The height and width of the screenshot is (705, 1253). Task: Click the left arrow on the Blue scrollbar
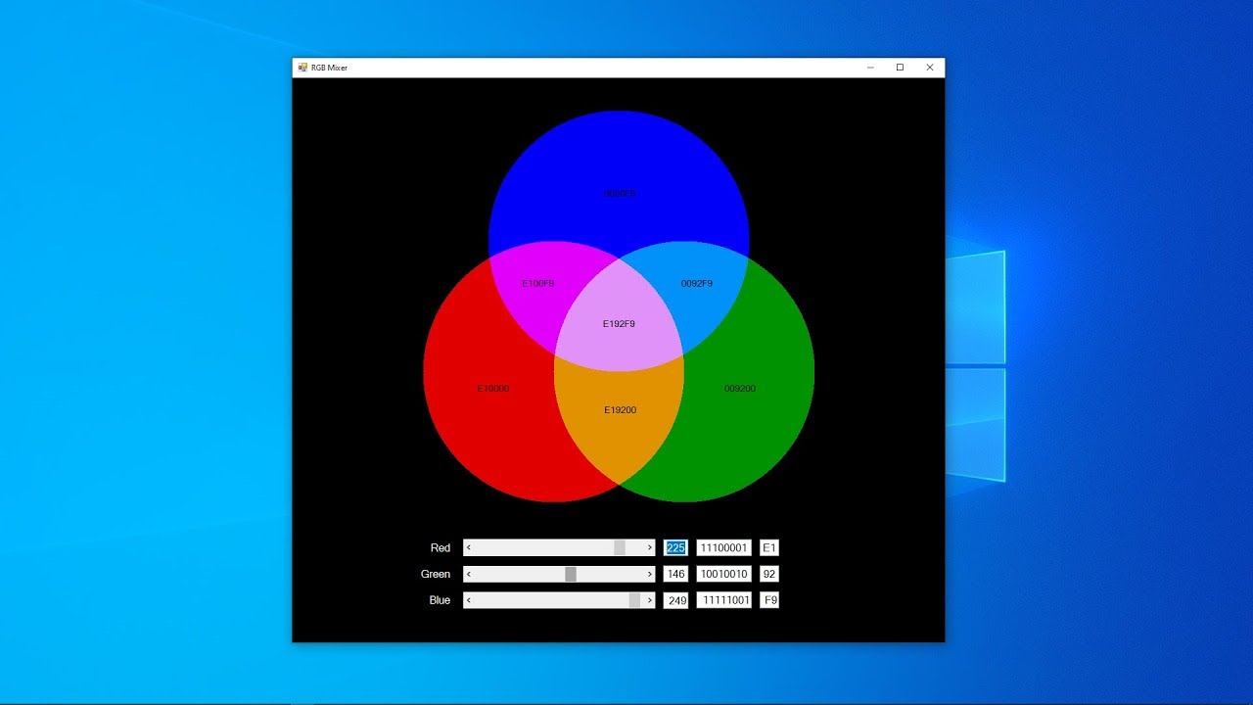469,600
